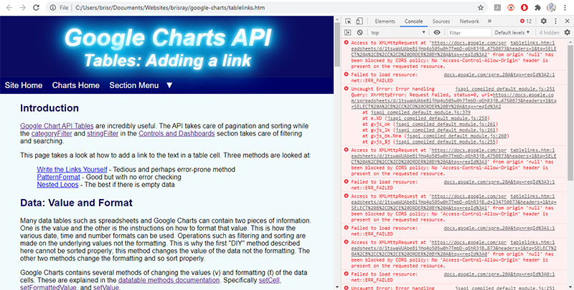574x290 pixels.
Task: Follow the stringFilter link
Action: click(x=103, y=133)
